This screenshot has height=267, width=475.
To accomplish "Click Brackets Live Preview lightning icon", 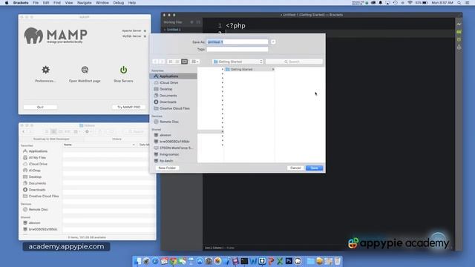I will coord(459,24).
